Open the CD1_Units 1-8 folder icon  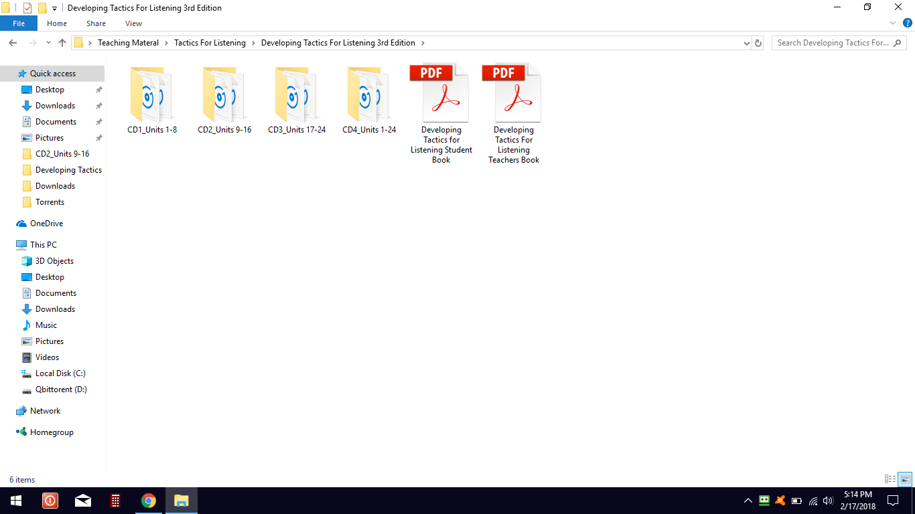pos(151,94)
